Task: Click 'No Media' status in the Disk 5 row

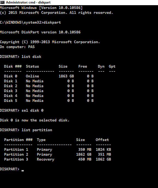Action: (x=35, y=101)
